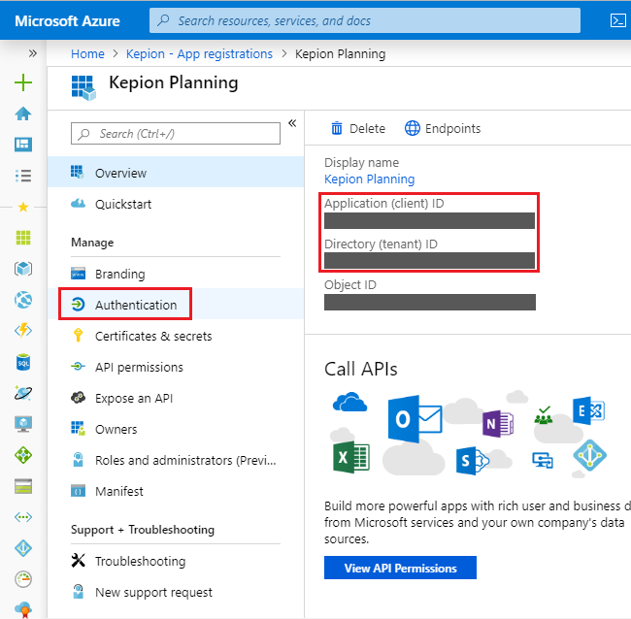Click Microsoft Azure portal logo text
The height and width of the screenshot is (619, 631).
pyautogui.click(x=67, y=21)
